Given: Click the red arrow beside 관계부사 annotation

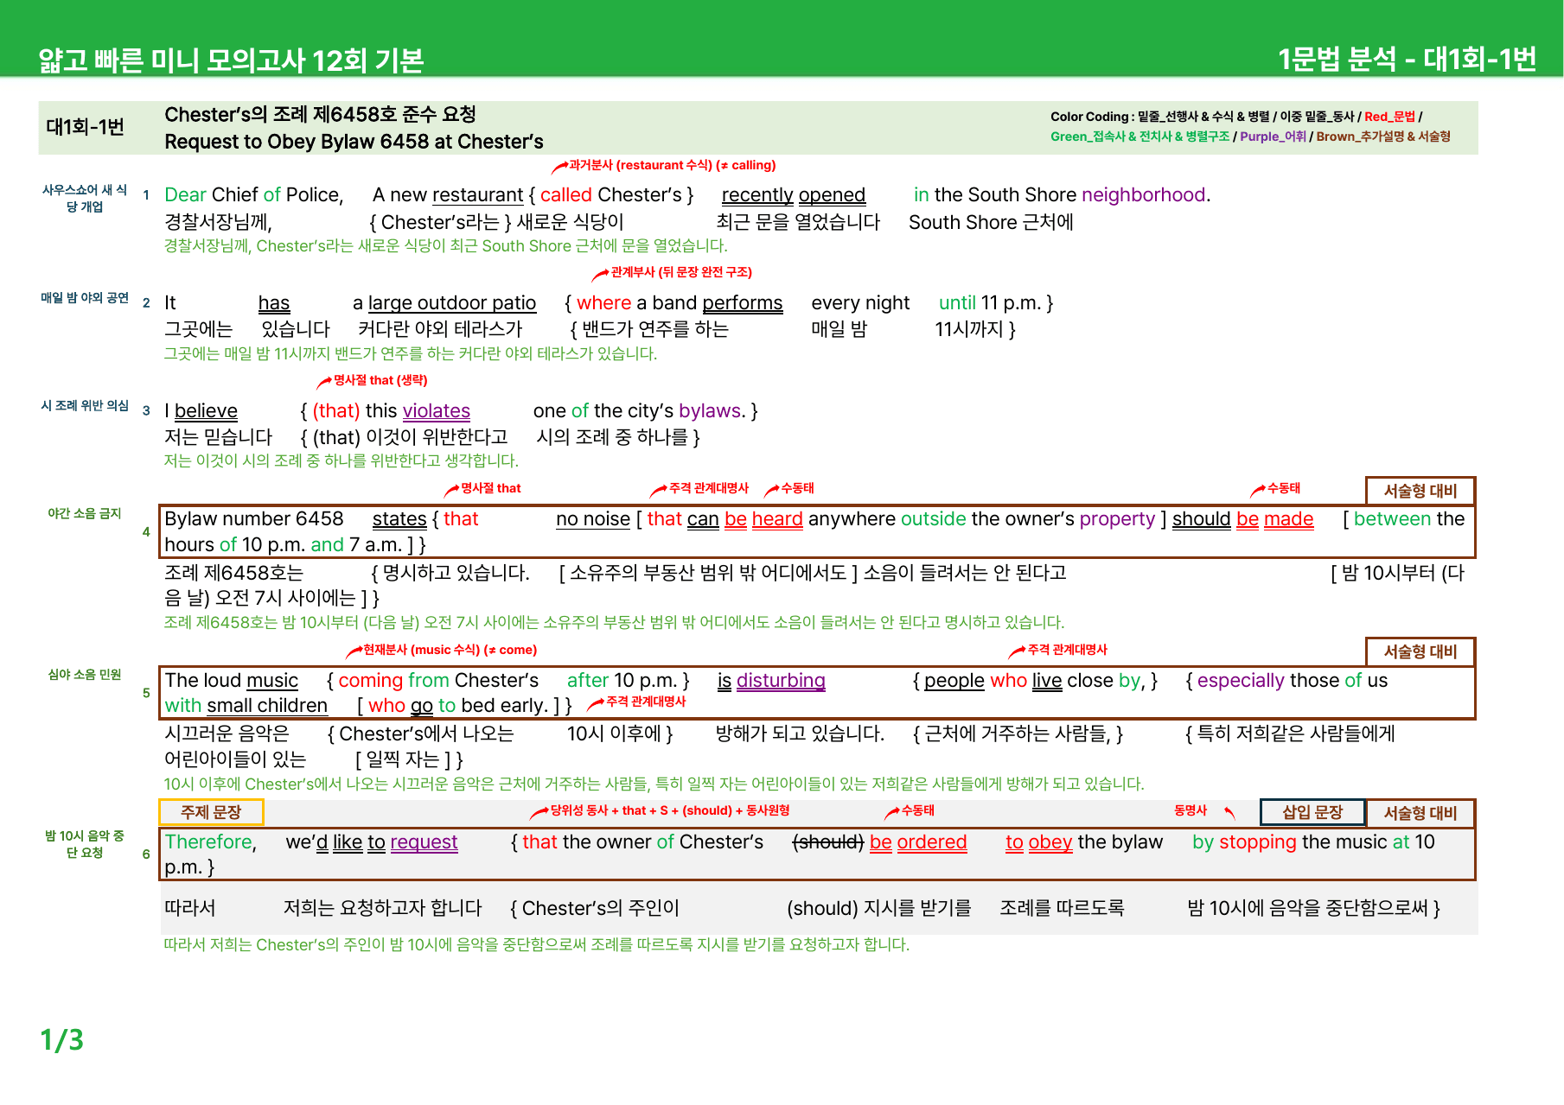Looking at the screenshot, I should 600,274.
